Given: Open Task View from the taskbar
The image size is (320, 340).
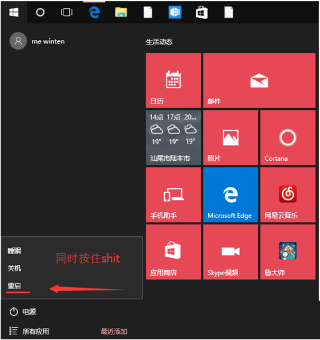Looking at the screenshot, I should click(66, 12).
